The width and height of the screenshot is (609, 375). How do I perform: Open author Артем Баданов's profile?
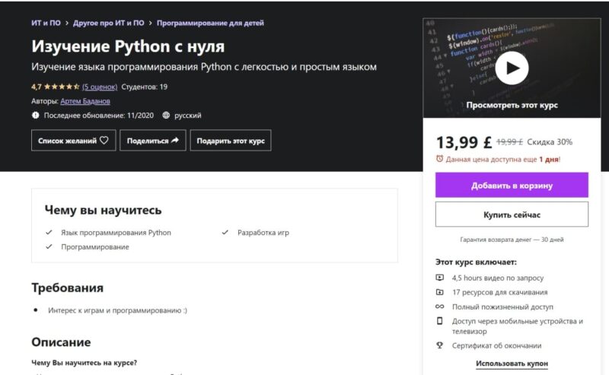(x=86, y=101)
